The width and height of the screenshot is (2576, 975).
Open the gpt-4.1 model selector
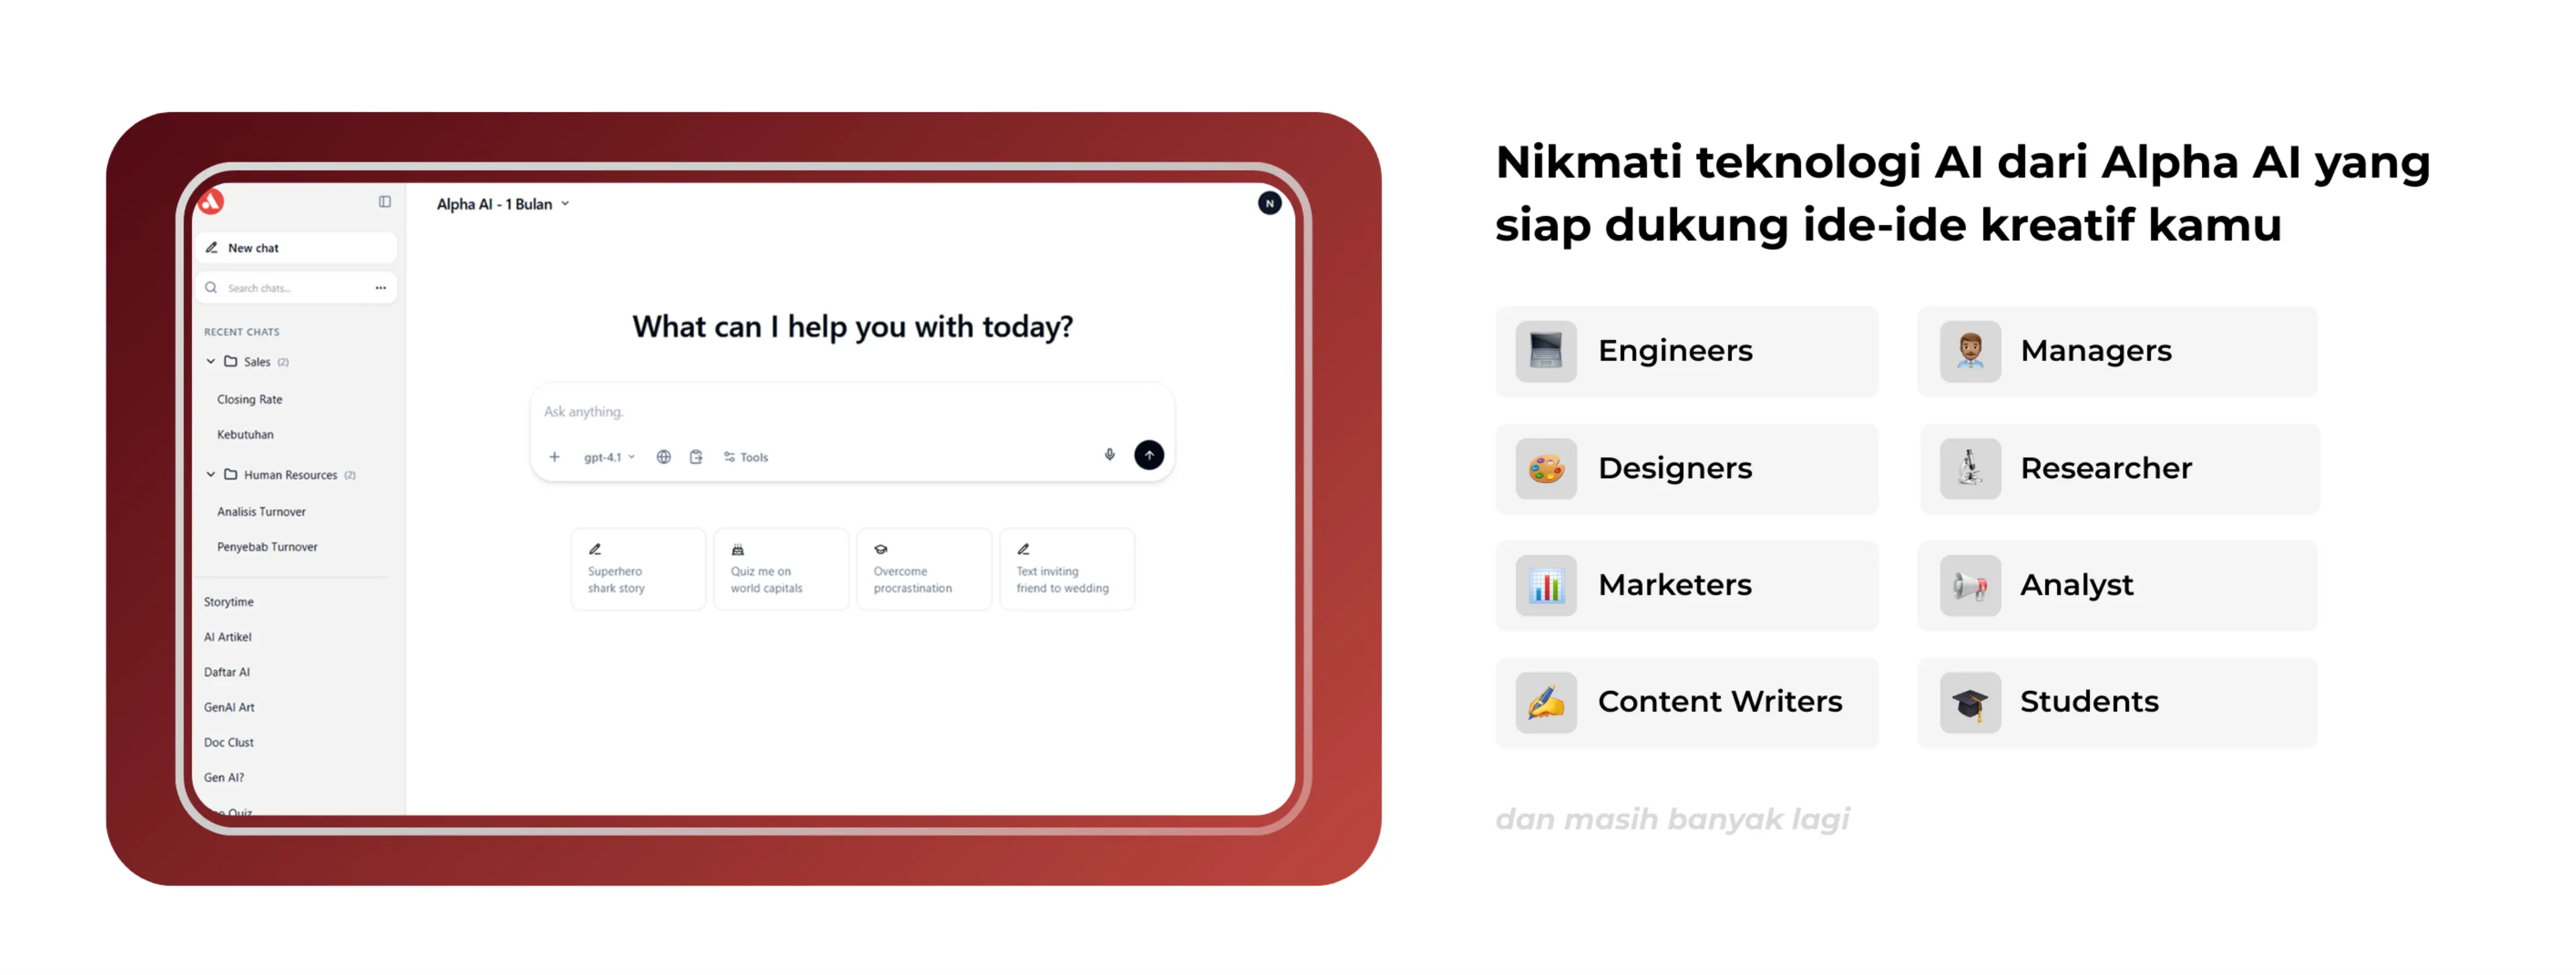tap(609, 457)
